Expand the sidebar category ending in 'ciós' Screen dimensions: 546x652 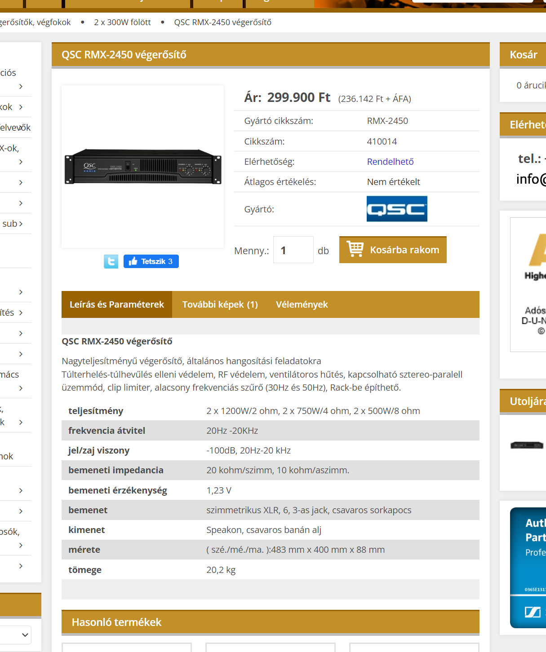21,86
